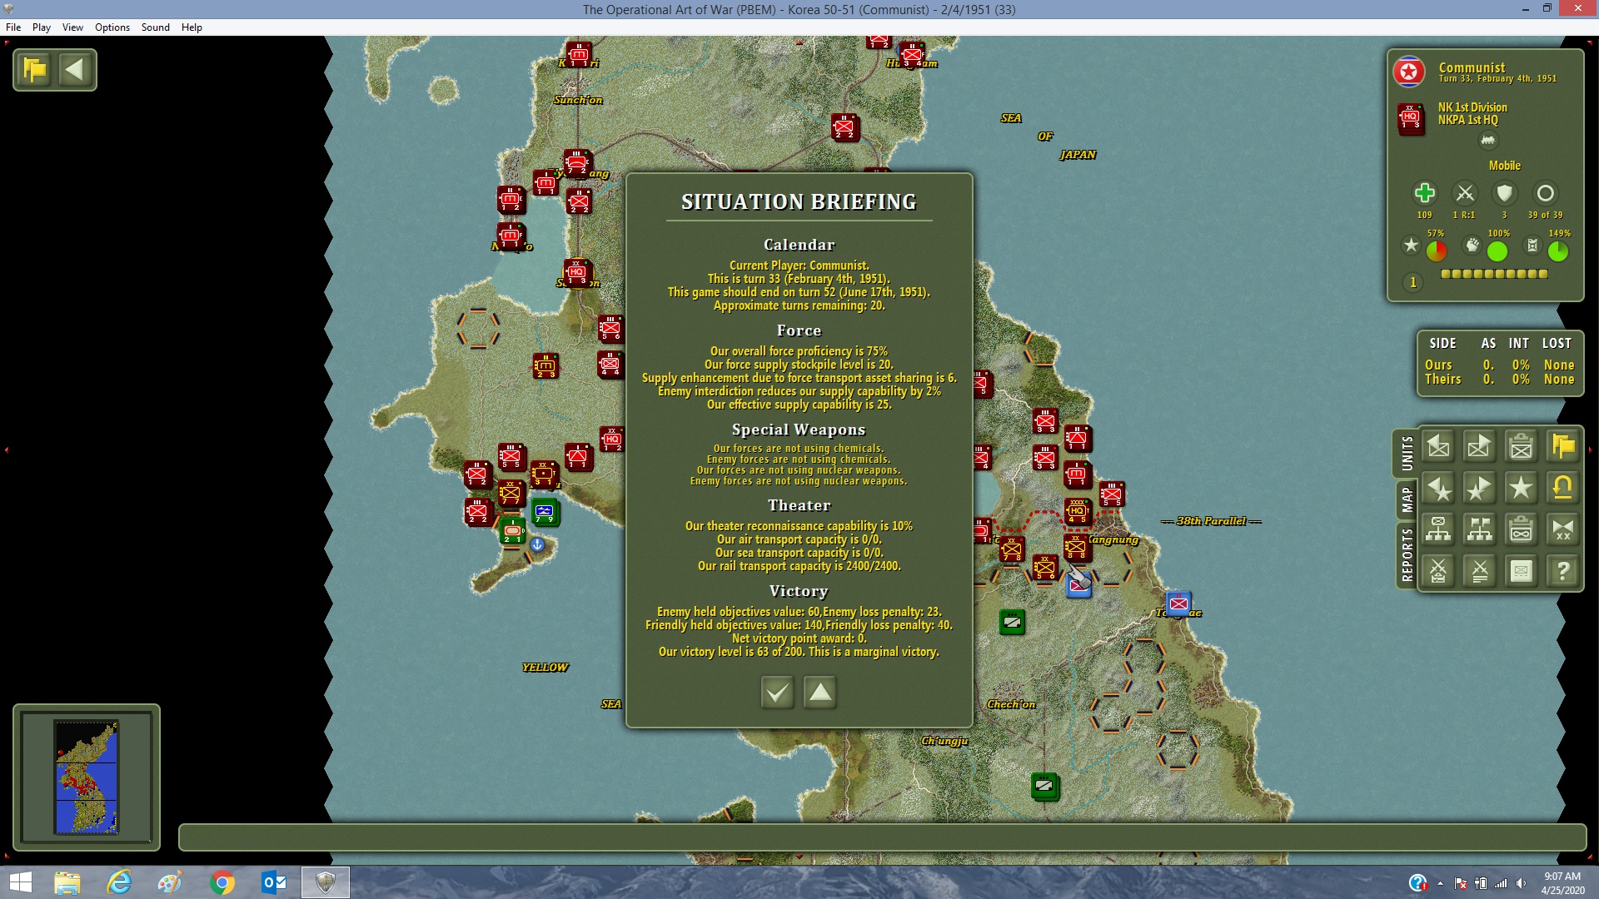Click the XX bowtie division icon

click(x=1563, y=529)
